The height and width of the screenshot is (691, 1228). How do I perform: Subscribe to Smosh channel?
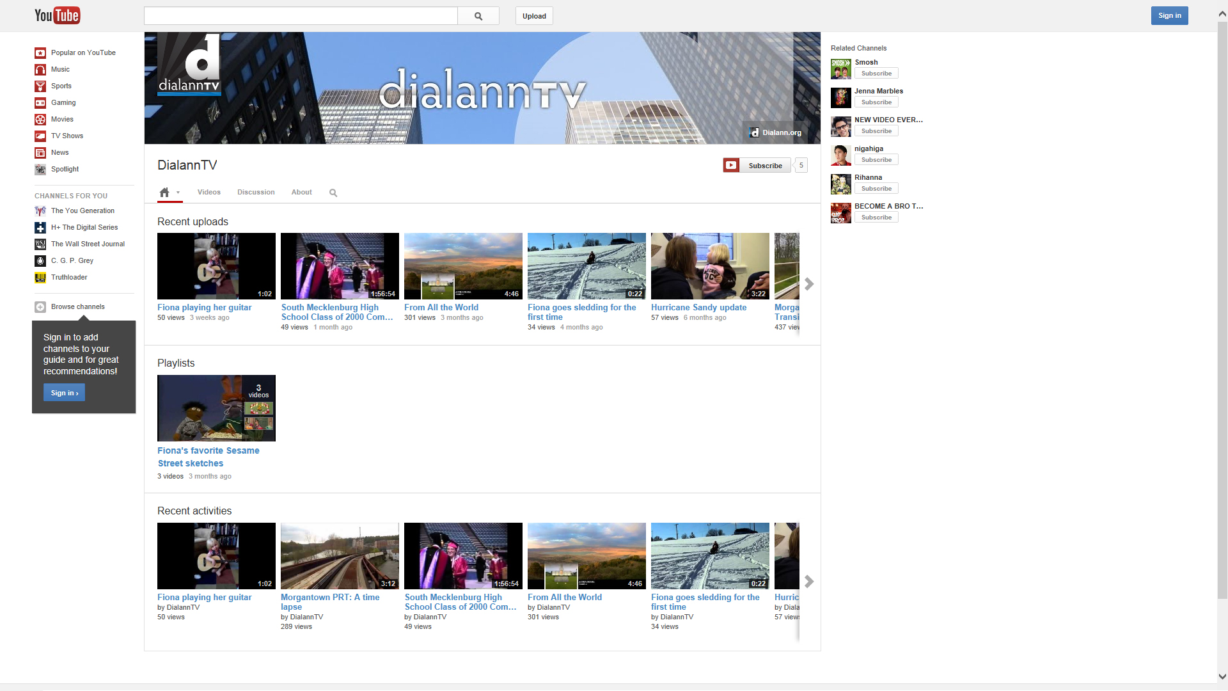coord(876,74)
